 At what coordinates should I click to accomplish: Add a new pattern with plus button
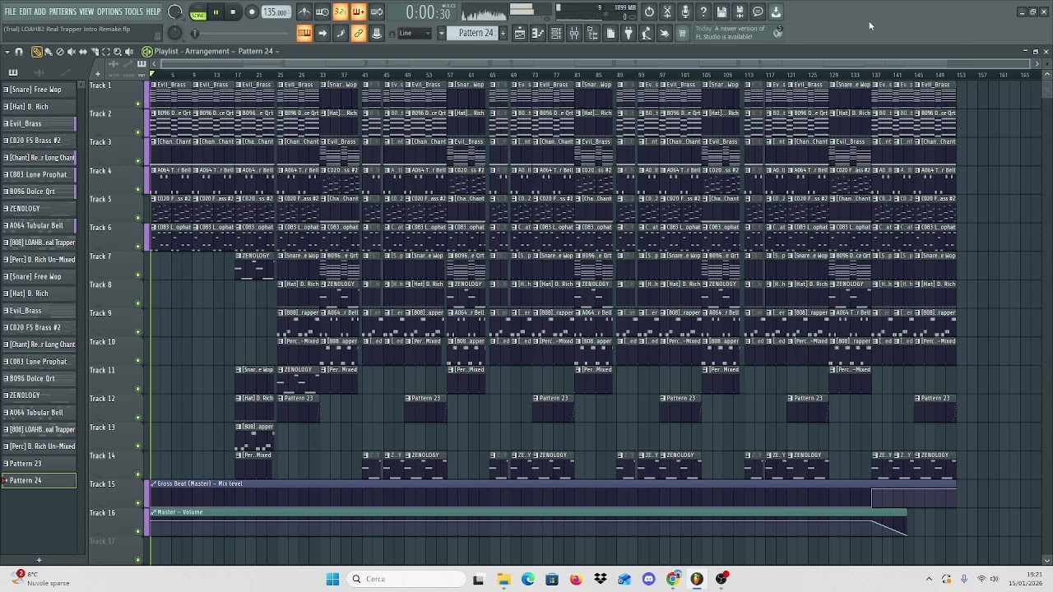(x=503, y=33)
